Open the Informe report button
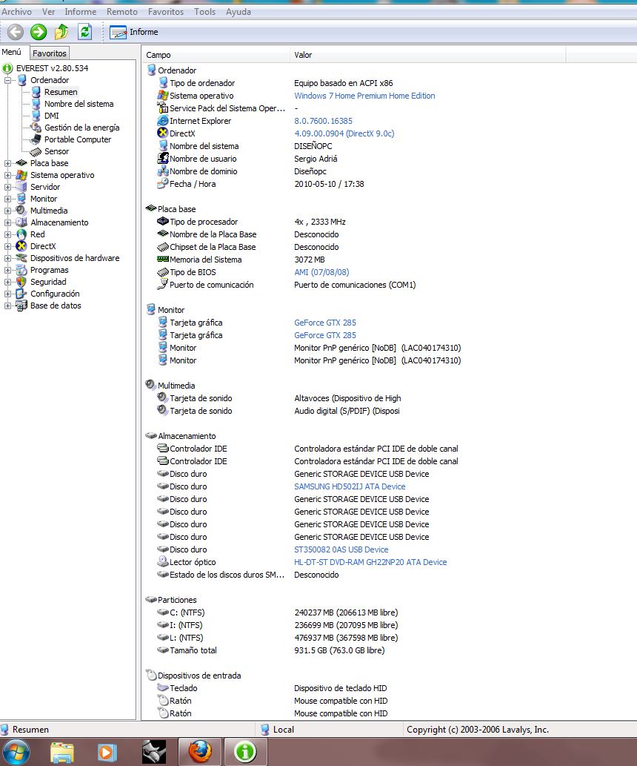The height and width of the screenshot is (766, 637). click(x=134, y=32)
